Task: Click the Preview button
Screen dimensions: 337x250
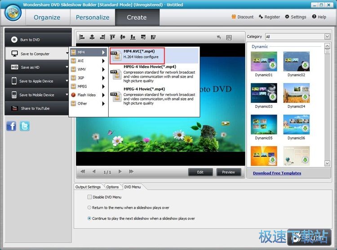Action: click(228, 172)
